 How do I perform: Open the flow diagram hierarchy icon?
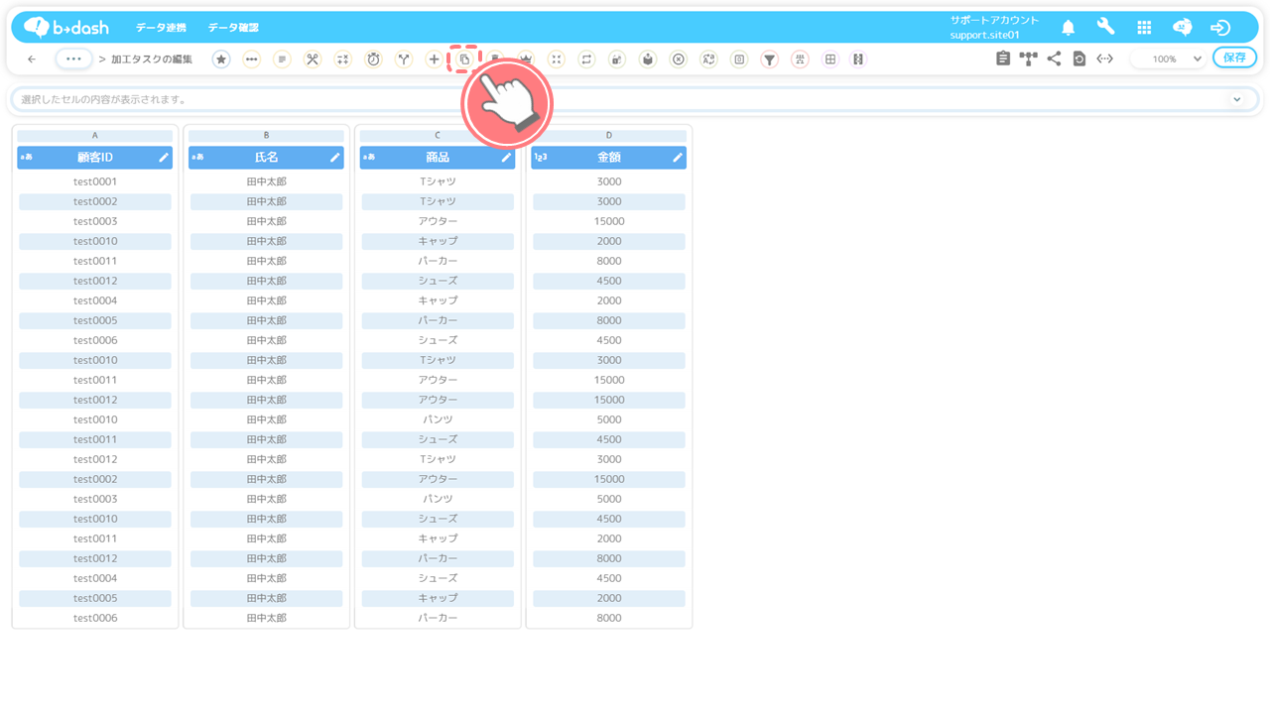click(1029, 59)
